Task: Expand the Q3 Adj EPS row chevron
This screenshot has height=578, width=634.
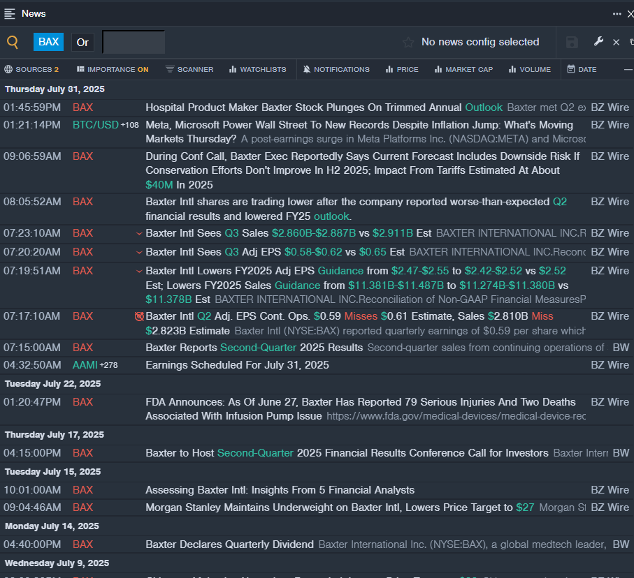Action: pos(139,253)
